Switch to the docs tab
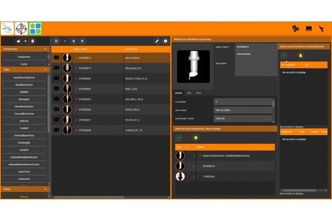The width and height of the screenshot is (332, 221). point(199,92)
